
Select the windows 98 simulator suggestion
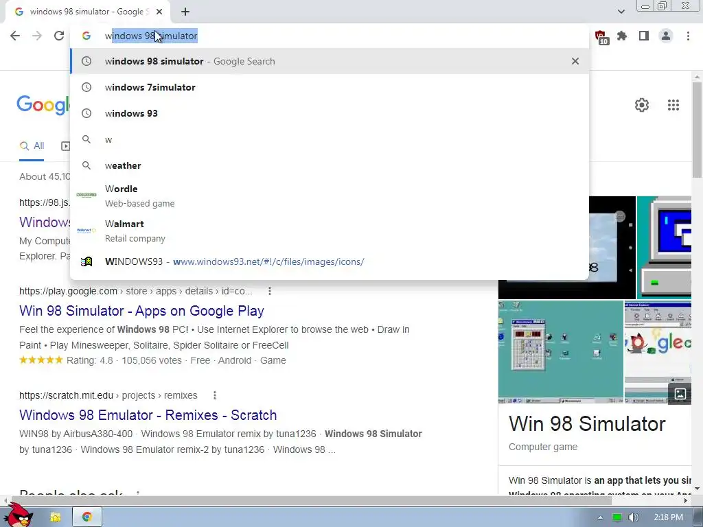click(330, 61)
